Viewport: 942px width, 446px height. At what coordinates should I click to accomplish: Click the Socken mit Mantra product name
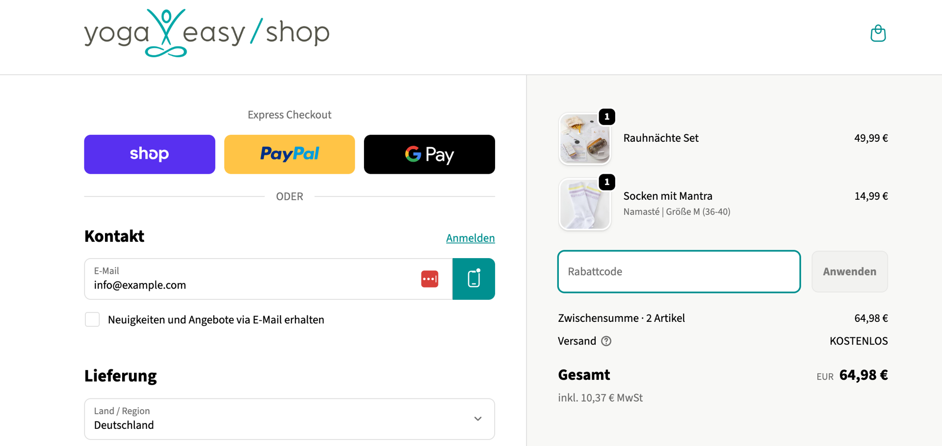click(x=668, y=196)
